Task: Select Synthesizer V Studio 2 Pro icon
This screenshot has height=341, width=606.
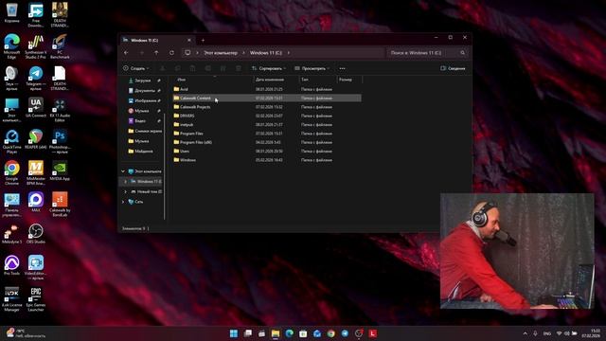Action: click(36, 46)
